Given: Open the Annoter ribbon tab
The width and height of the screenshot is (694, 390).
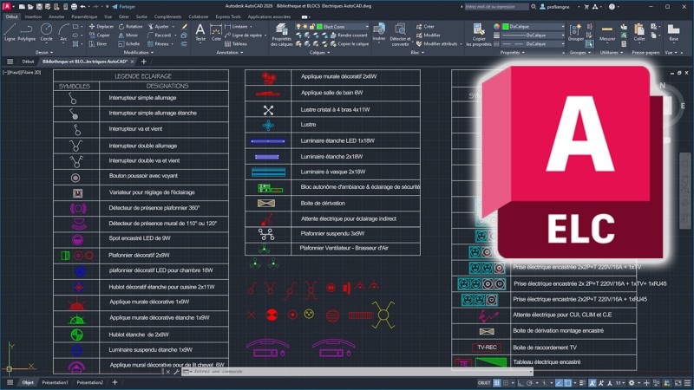Looking at the screenshot, I should 56,16.
